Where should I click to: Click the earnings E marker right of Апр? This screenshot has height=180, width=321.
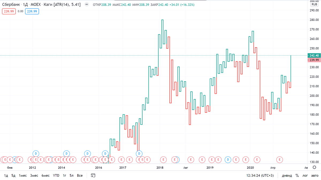coord(280,159)
